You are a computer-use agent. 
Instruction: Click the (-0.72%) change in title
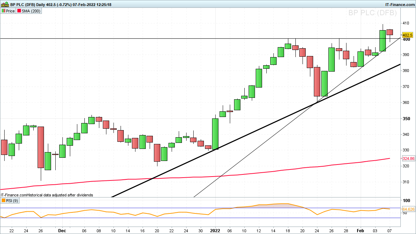64,5
